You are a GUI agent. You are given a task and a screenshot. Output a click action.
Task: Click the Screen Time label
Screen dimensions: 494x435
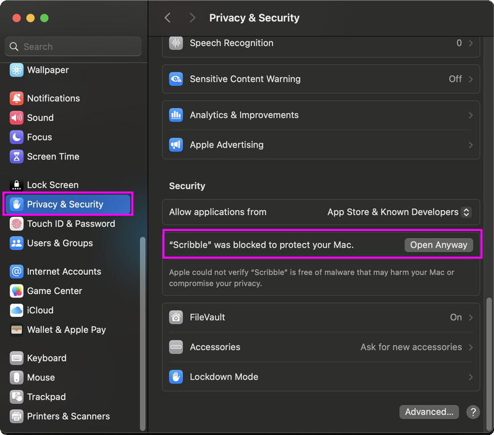(x=53, y=157)
